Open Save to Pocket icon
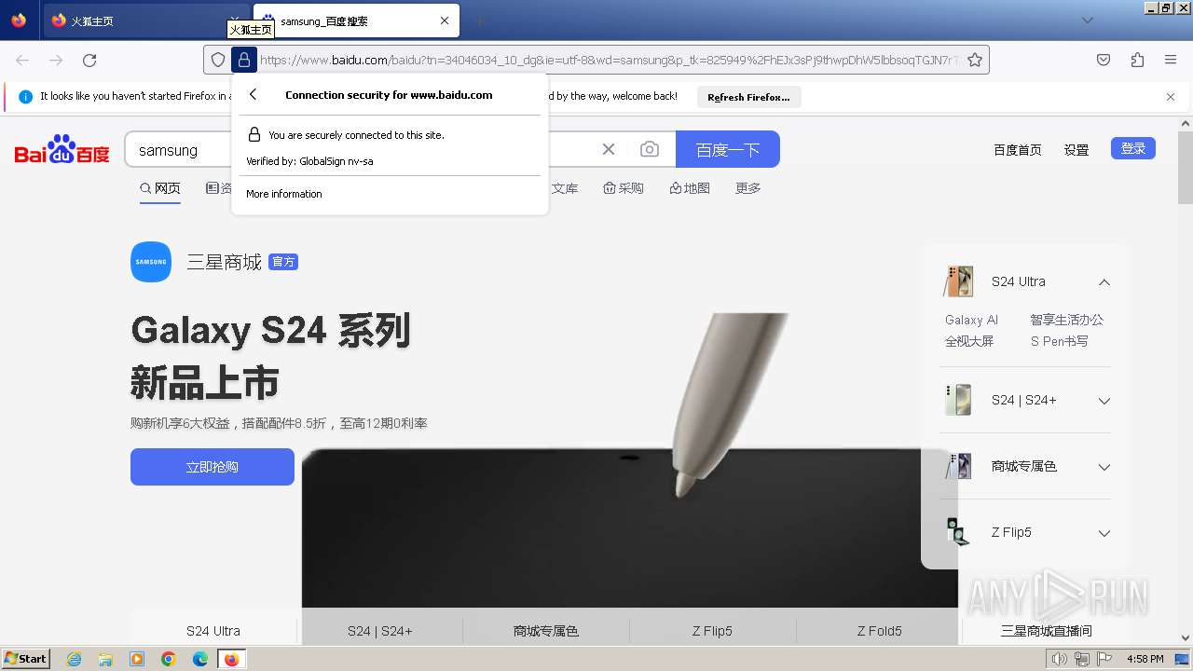The width and height of the screenshot is (1193, 671). [x=1104, y=60]
